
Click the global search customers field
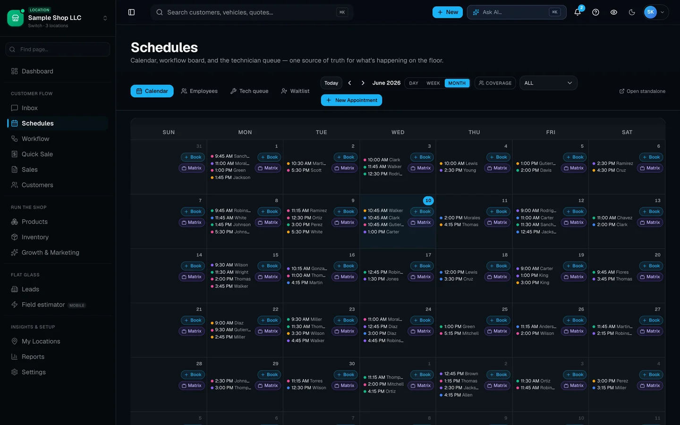tap(252, 12)
